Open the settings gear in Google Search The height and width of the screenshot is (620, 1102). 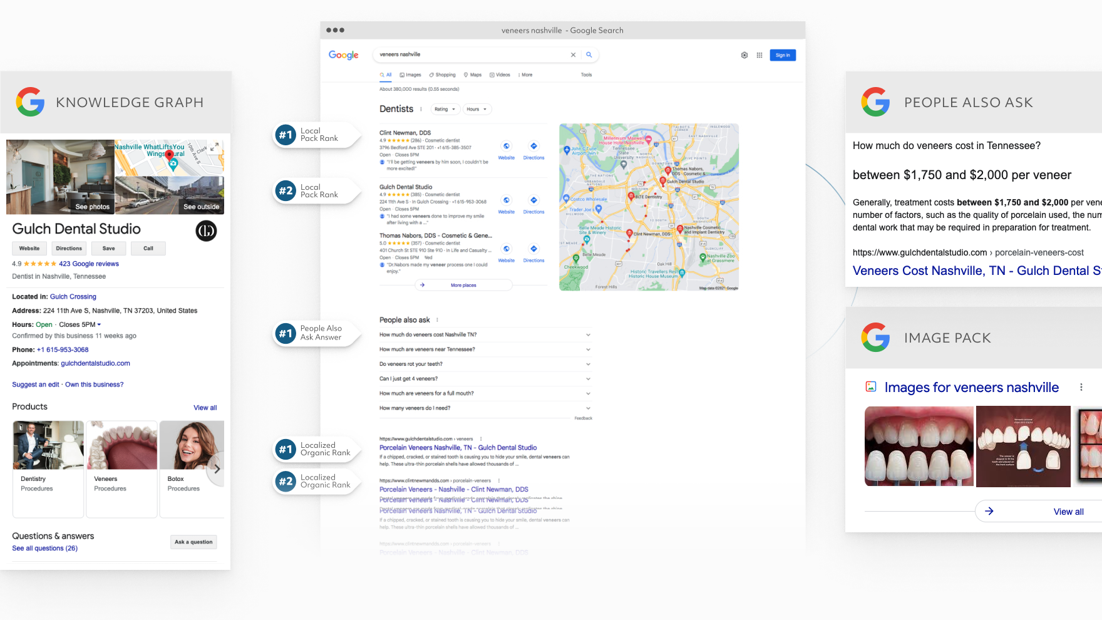tap(744, 55)
